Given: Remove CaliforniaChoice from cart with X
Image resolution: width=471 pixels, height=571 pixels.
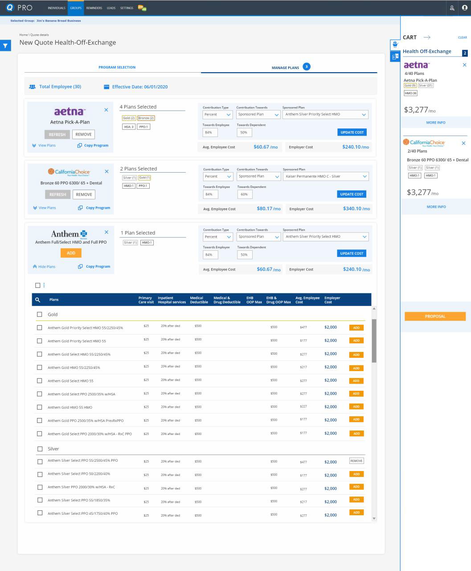Looking at the screenshot, I should (463, 143).
